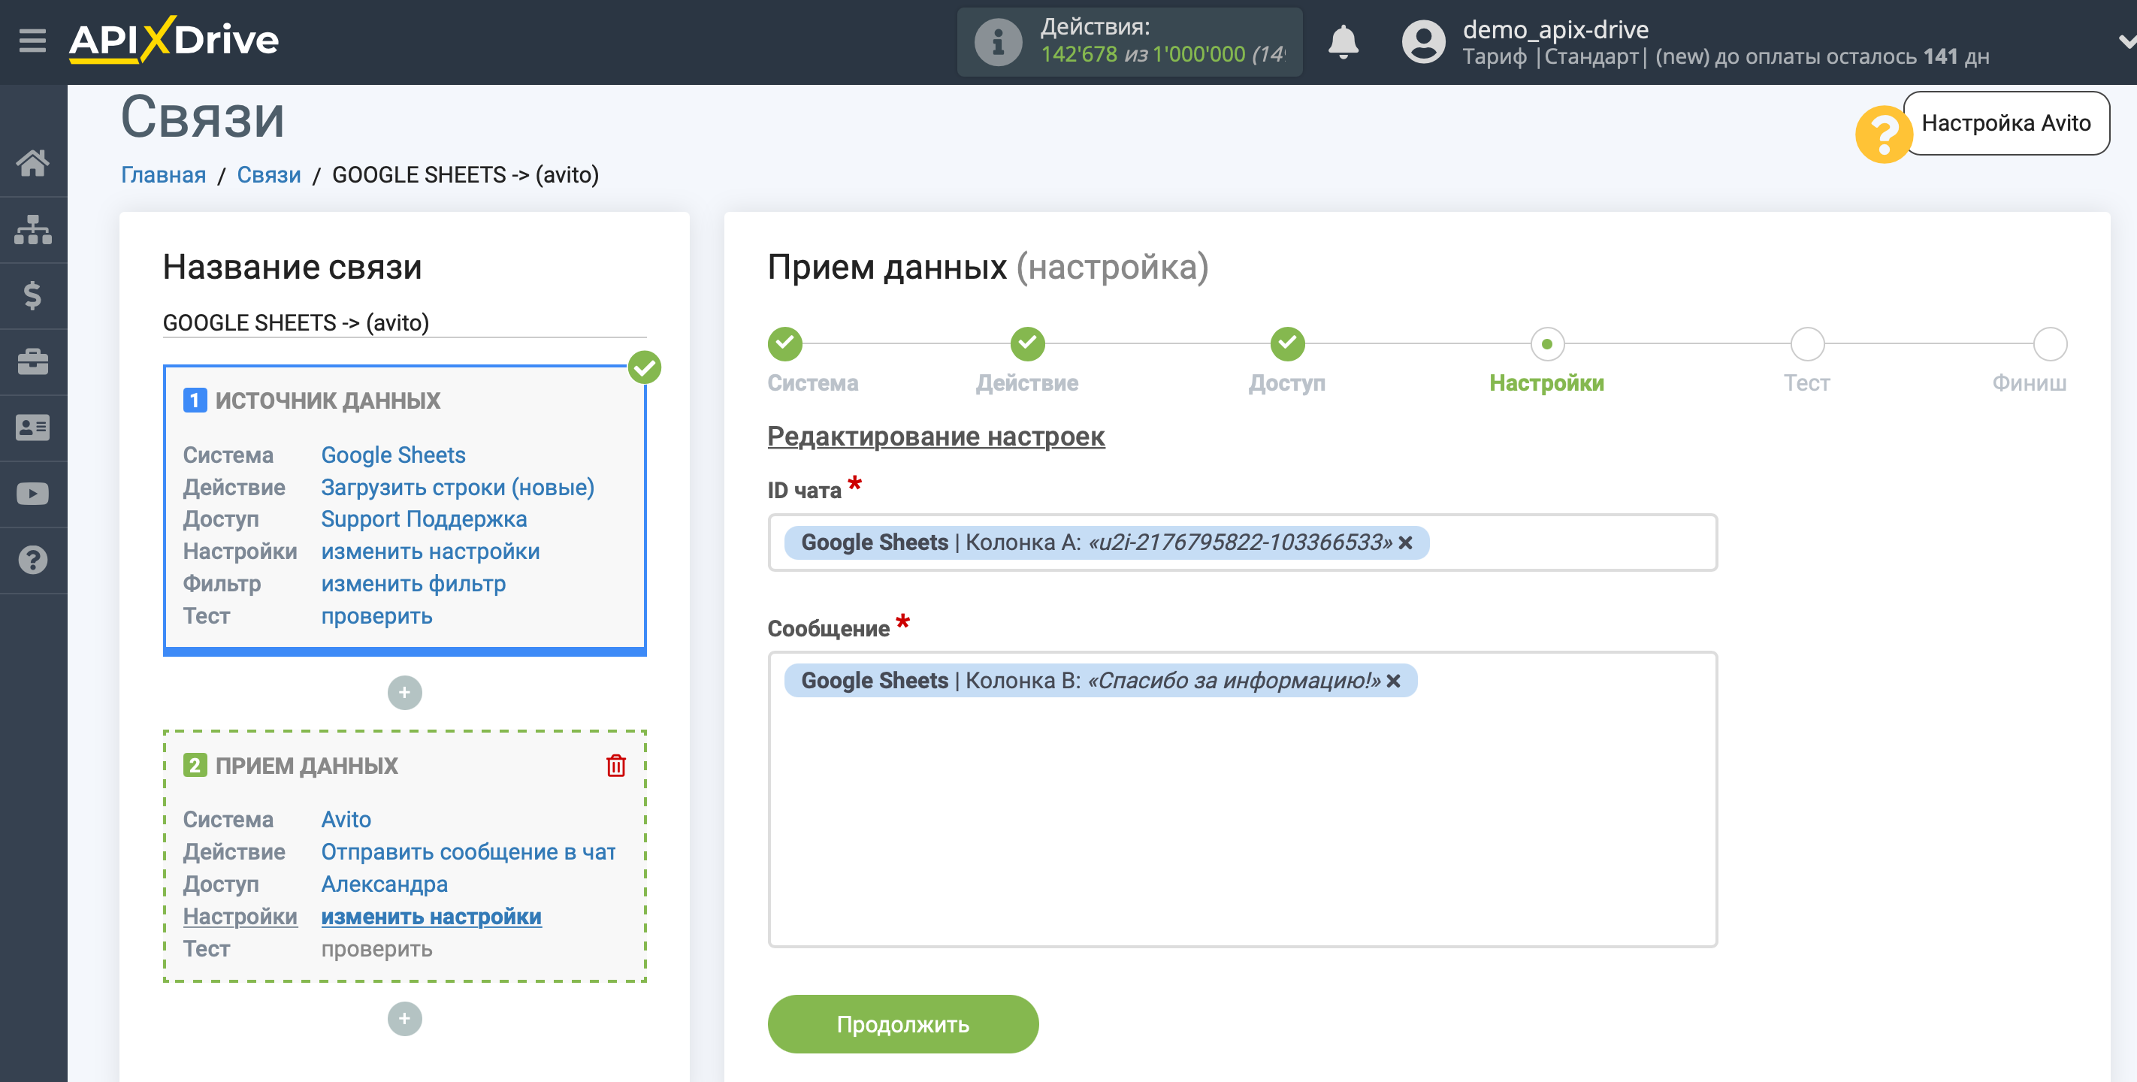Open Отправить сообщение в чат action
This screenshot has width=2137, height=1082.
click(x=469, y=851)
